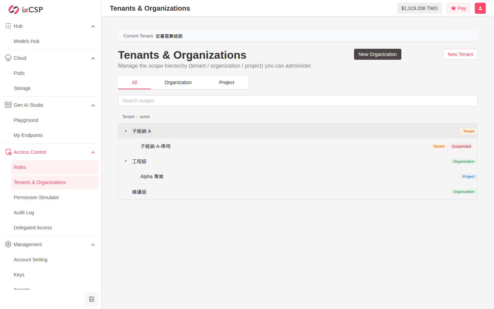The width and height of the screenshot is (494, 309).
Task: Switch to the Organization tab
Action: pos(178,82)
